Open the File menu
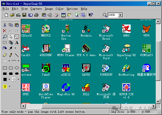 [6, 9]
